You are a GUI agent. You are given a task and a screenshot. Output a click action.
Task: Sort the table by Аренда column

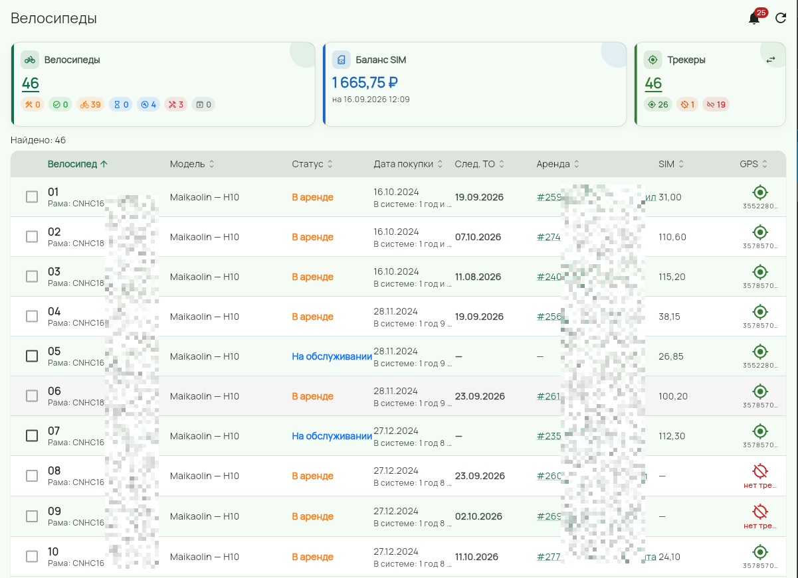(558, 164)
